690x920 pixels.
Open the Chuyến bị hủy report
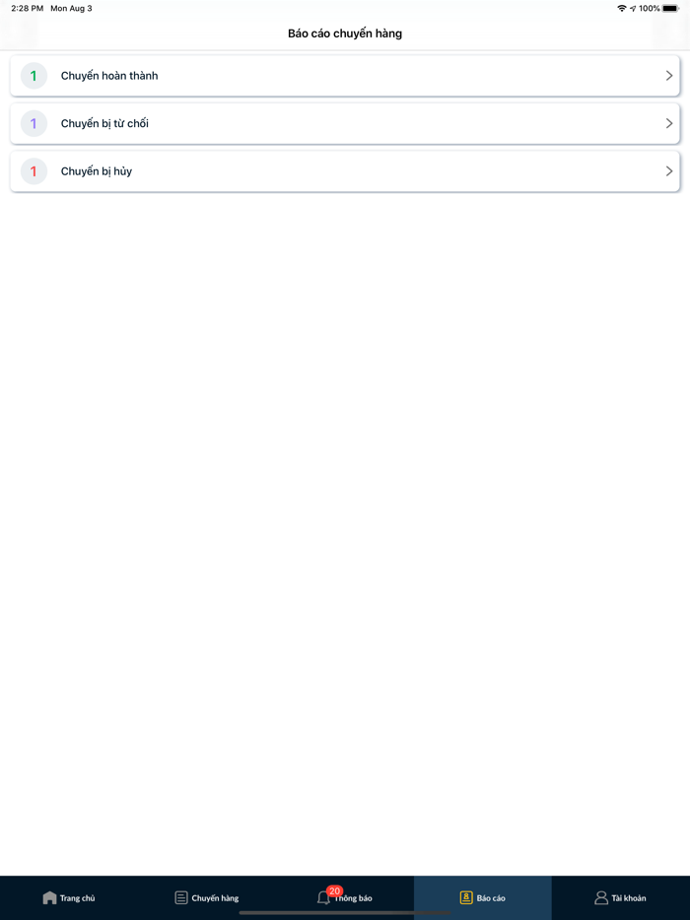tap(97, 171)
